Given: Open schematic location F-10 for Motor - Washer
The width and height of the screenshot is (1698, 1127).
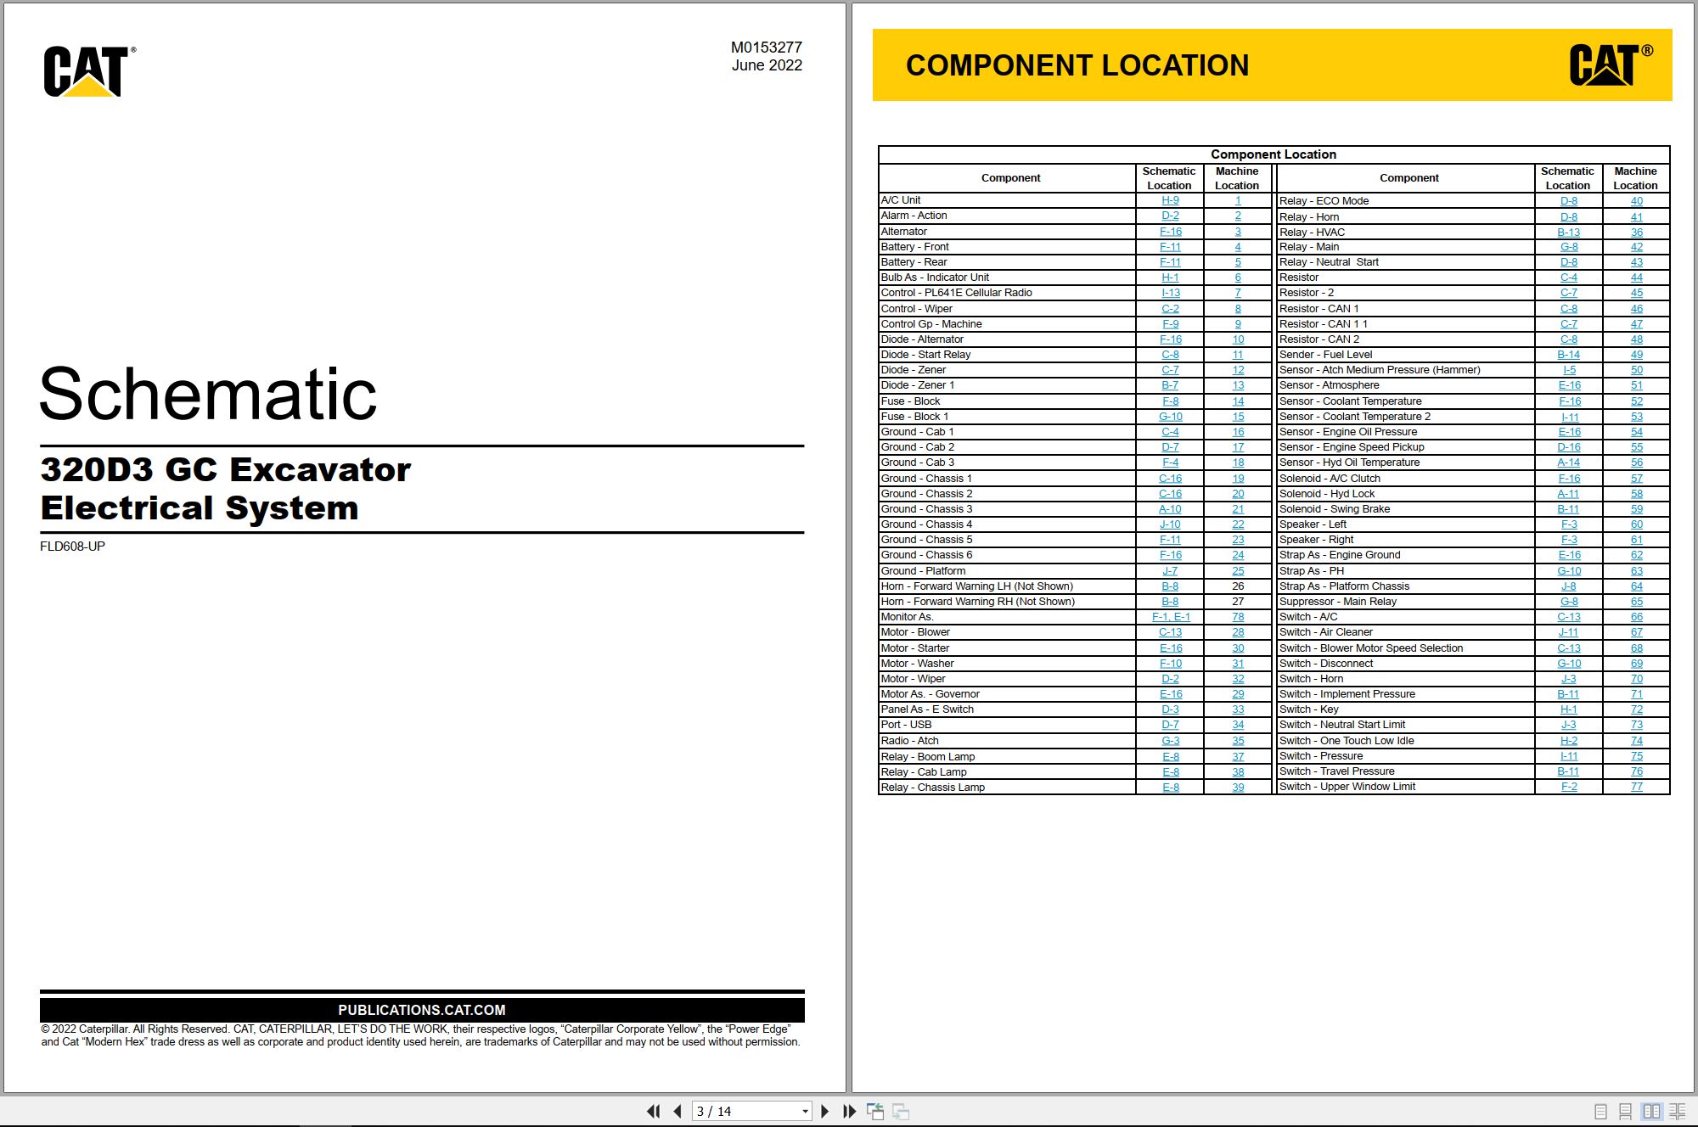Looking at the screenshot, I should coord(1171,664).
